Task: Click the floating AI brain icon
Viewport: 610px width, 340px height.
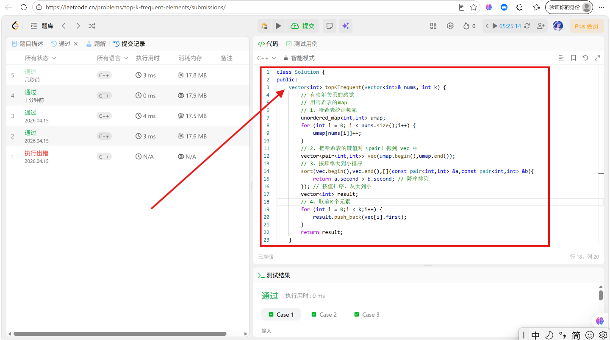Action: click(599, 321)
